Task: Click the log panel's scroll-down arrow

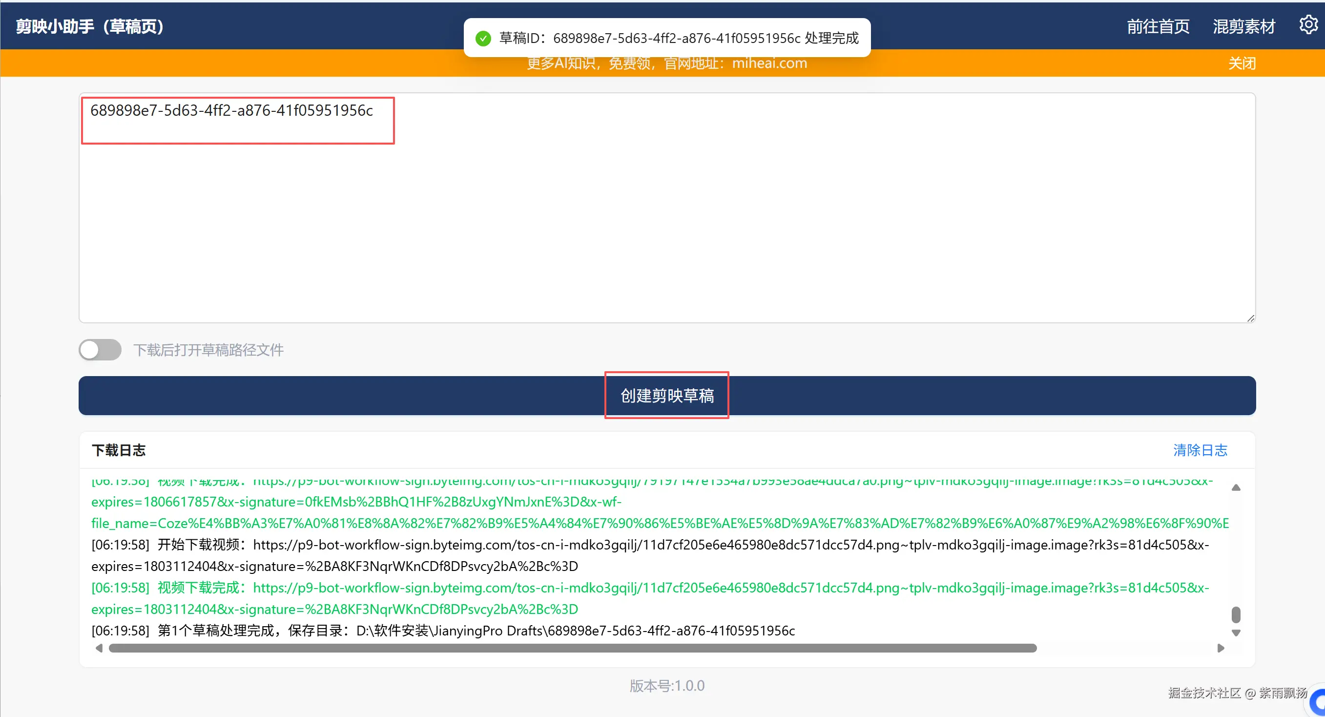Action: (x=1236, y=633)
